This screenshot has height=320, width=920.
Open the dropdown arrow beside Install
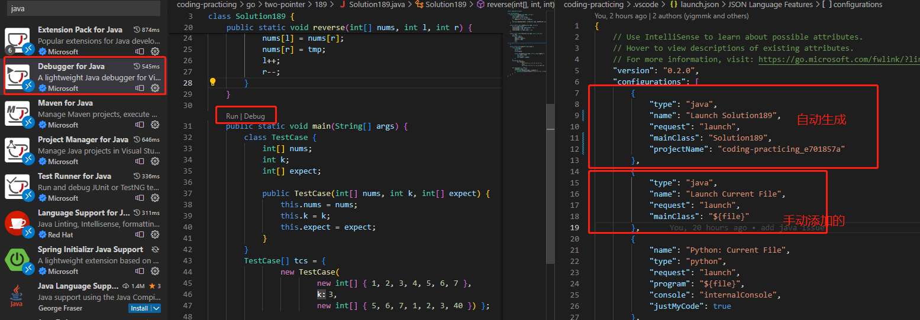(x=156, y=308)
